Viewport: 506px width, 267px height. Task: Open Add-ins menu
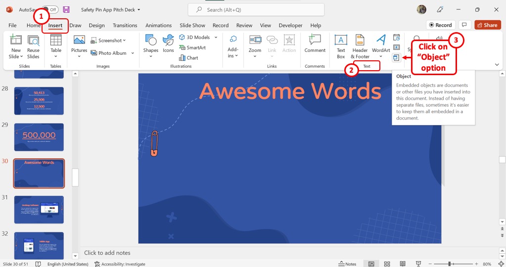coord(232,47)
